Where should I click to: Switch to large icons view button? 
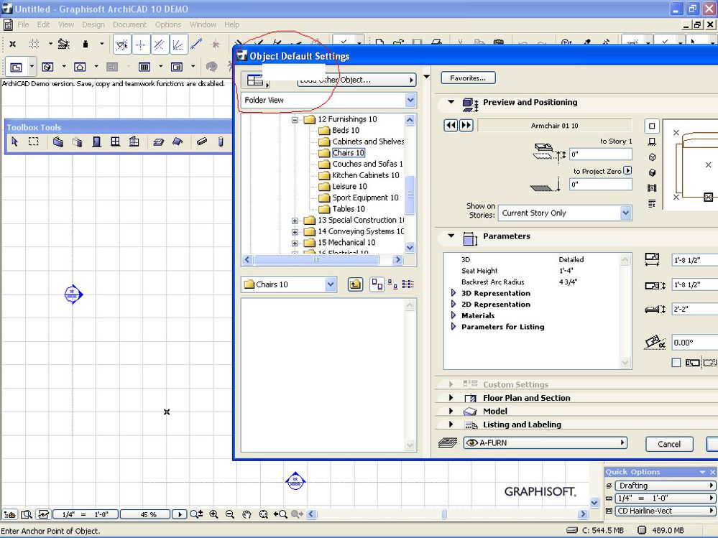coord(377,284)
